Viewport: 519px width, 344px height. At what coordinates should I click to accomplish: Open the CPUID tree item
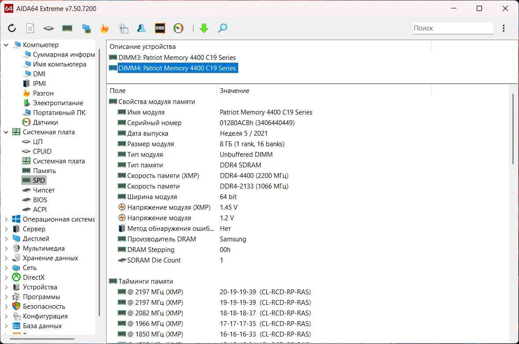[x=37, y=151]
